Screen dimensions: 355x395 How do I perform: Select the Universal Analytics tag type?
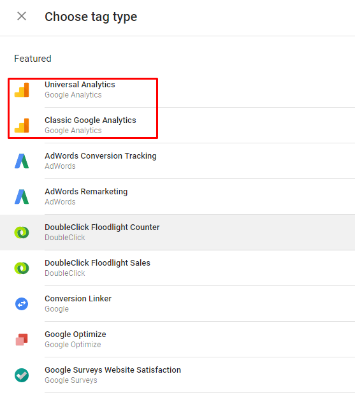click(x=177, y=90)
